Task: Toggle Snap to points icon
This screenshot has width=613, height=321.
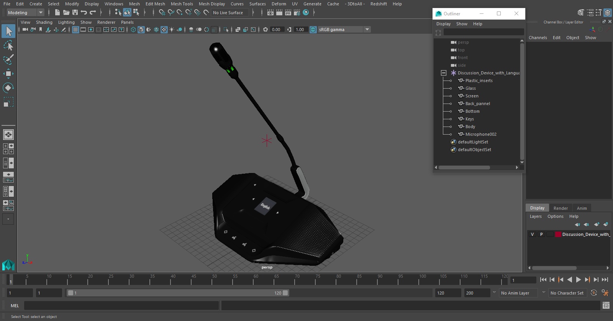Action: pos(180,13)
